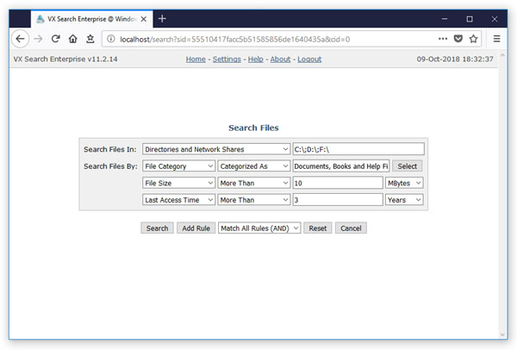
Task: Click the bookmarks star-tray icon beside home
Action: coord(90,39)
